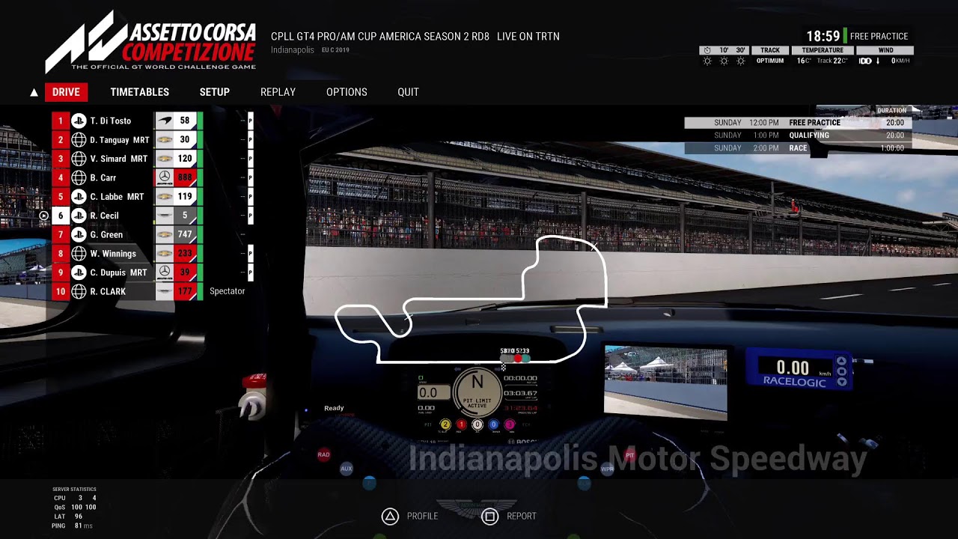Click the OPTIMUM track condition value
Image resolution: width=958 pixels, height=539 pixels.
pos(770,61)
